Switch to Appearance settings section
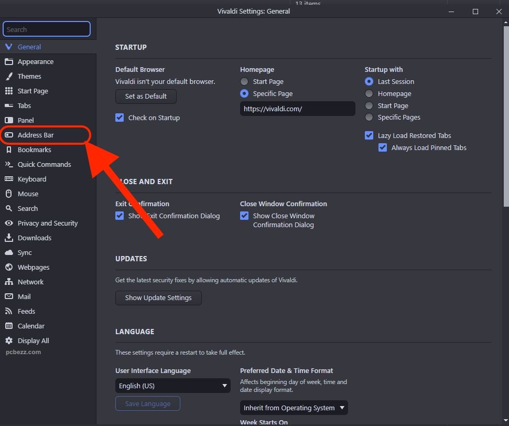This screenshot has height=426, width=509. click(x=36, y=61)
